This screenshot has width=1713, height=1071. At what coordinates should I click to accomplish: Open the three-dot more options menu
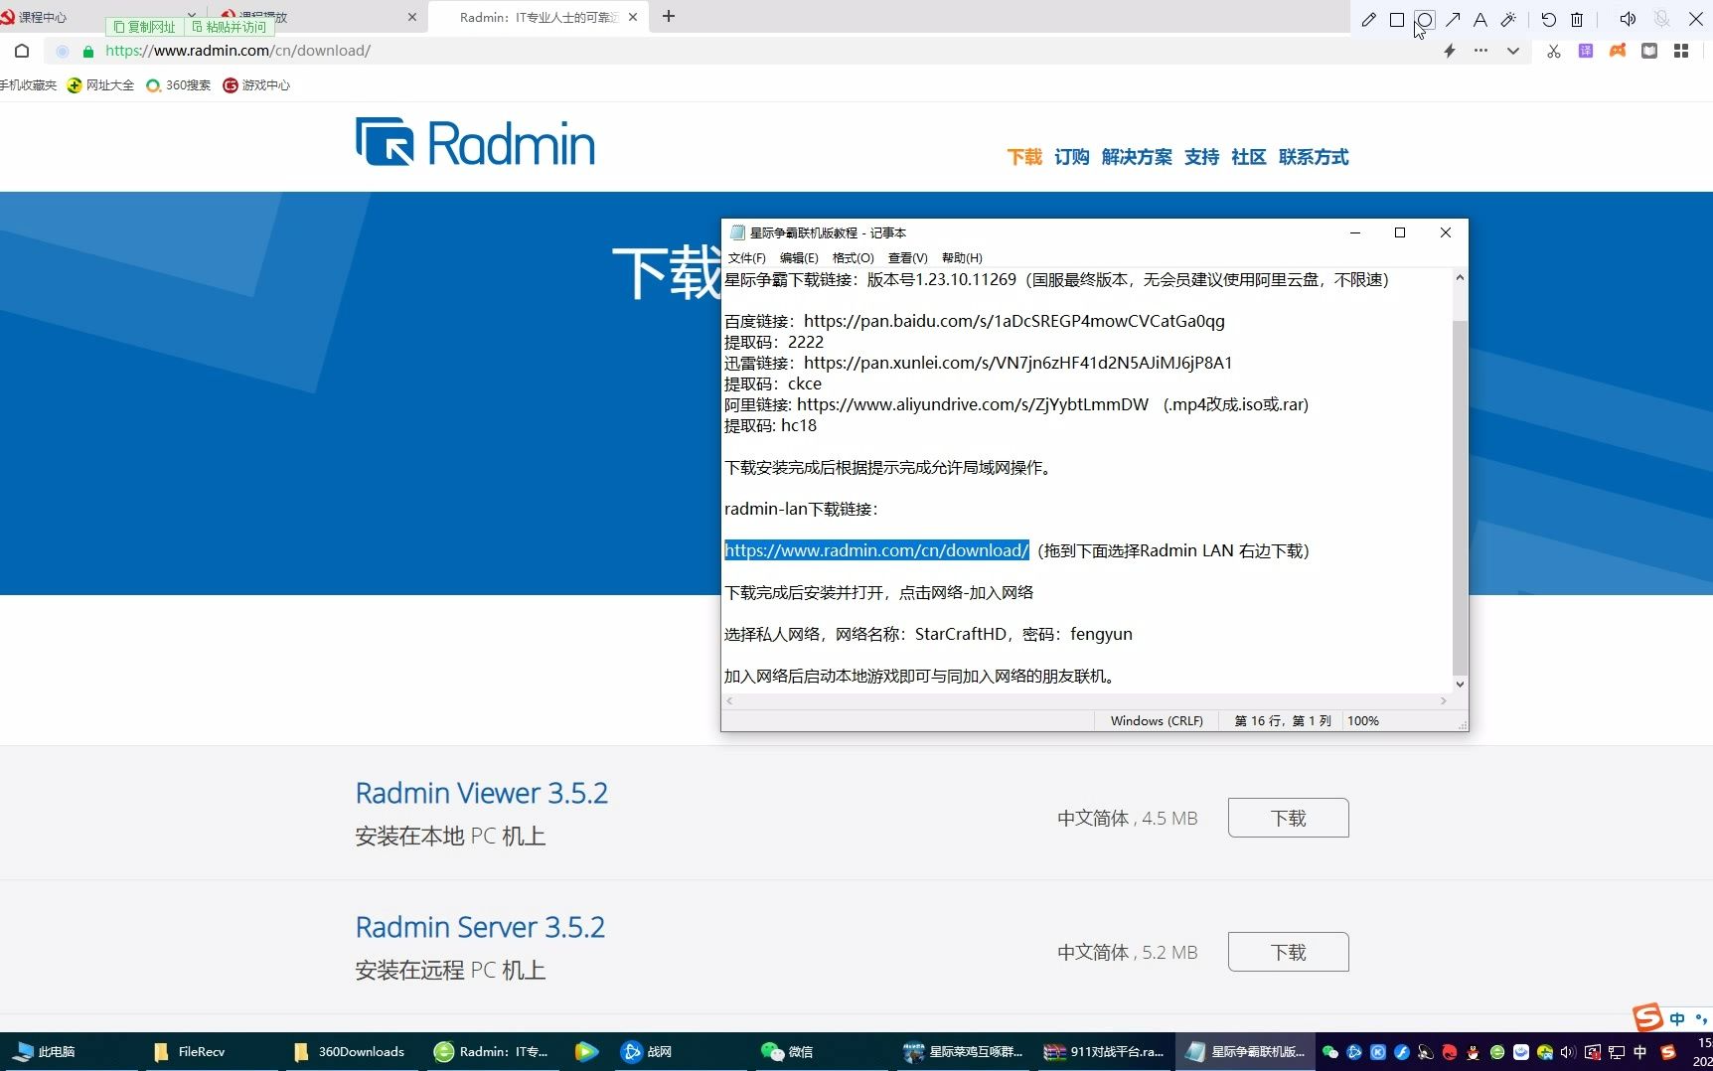(x=1480, y=51)
